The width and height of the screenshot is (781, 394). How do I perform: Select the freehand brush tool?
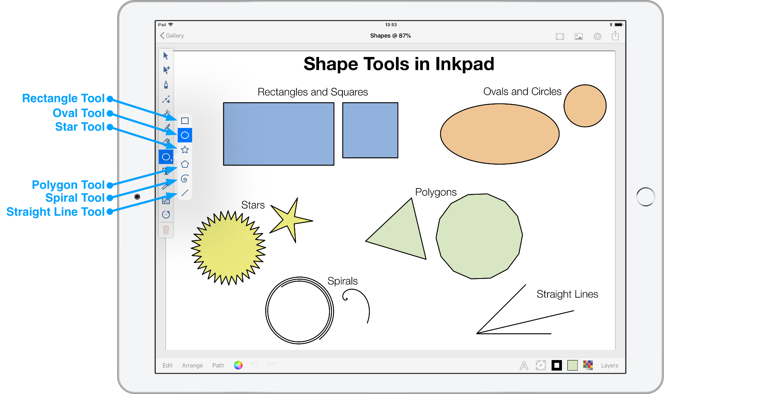(167, 128)
